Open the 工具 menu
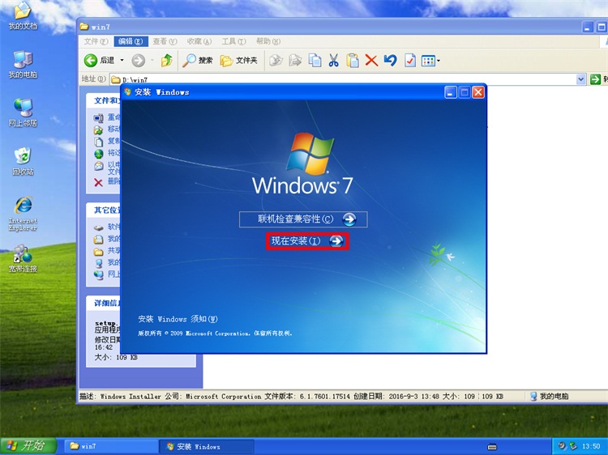The height and width of the screenshot is (455, 608). (x=233, y=41)
